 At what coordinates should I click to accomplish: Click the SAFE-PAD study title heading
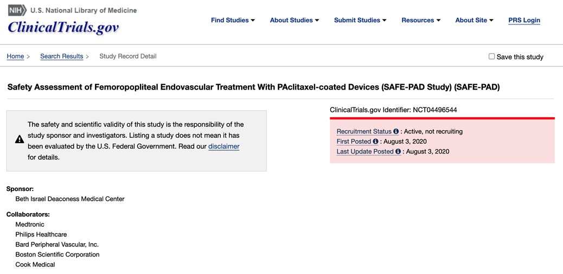click(x=253, y=87)
